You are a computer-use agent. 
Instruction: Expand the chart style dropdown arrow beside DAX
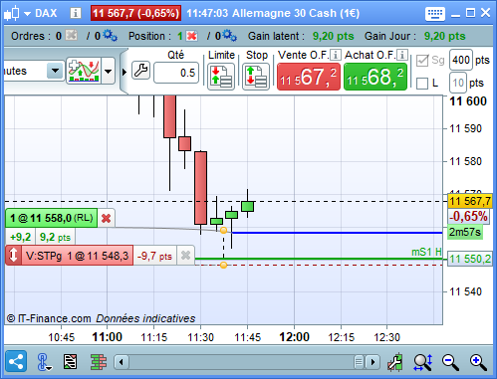(x=27, y=14)
